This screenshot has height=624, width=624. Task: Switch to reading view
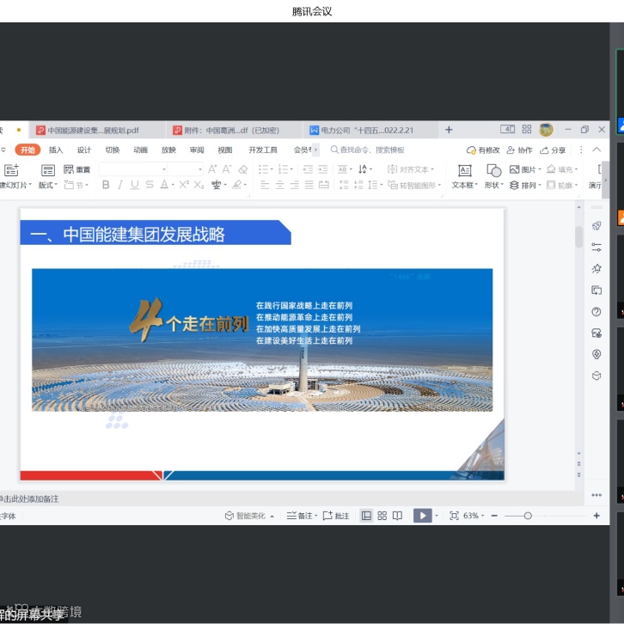[x=397, y=516]
